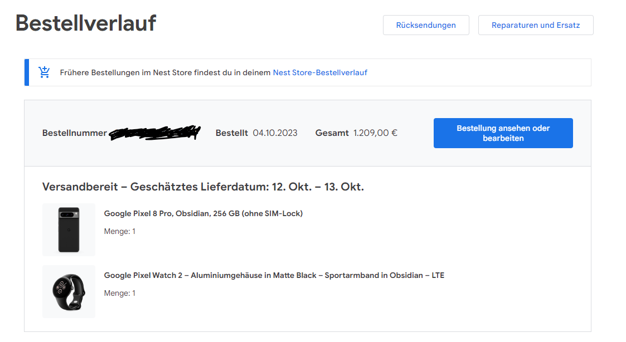Viewport: 626px width, 342px height.
Task: Click Menge: 1 under Pixel Watch 2
Action: coord(120,294)
